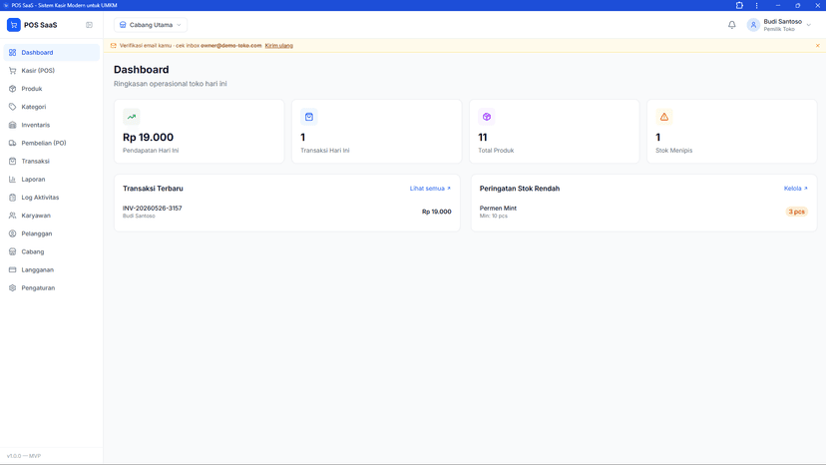826x465 pixels.
Task: Click the Pembelian (PO) truck icon
Action: 13,143
